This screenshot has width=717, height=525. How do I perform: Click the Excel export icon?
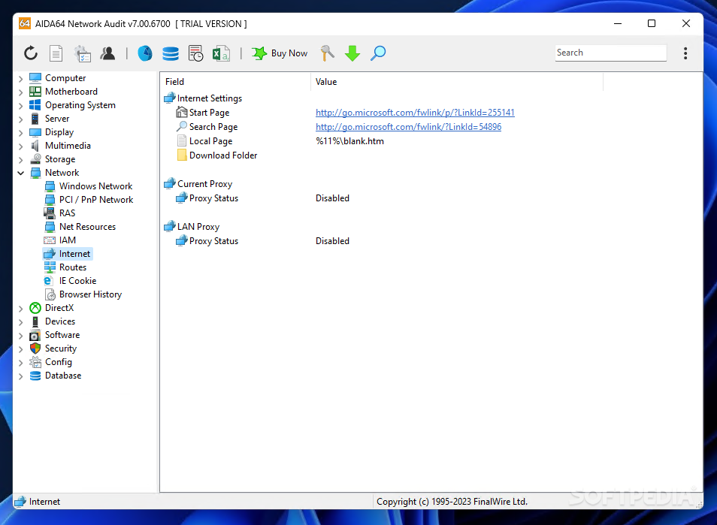[221, 53]
